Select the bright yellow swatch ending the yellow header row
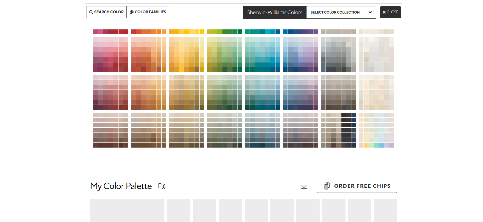This screenshot has width=483, height=222. (202, 32)
